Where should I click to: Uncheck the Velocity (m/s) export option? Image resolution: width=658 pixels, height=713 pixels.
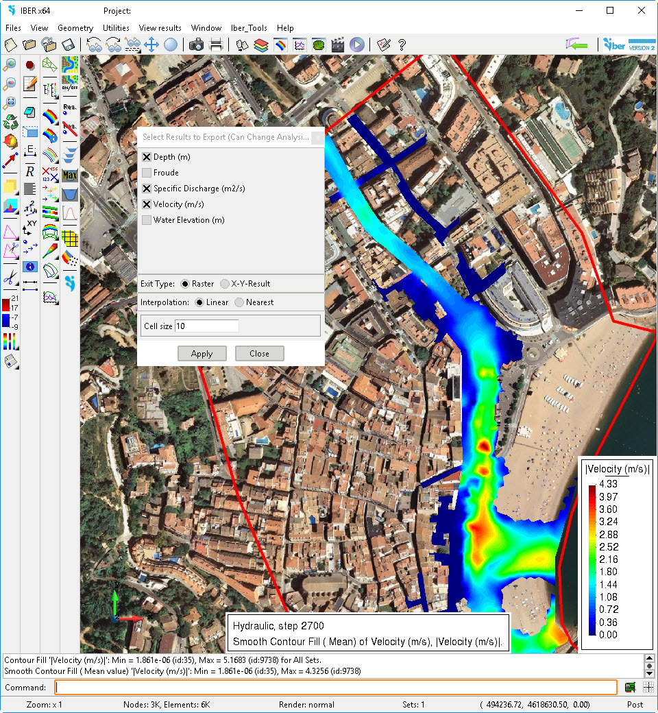tap(147, 204)
